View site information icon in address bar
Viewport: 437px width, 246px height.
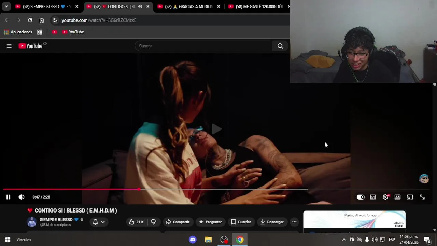(x=55, y=20)
